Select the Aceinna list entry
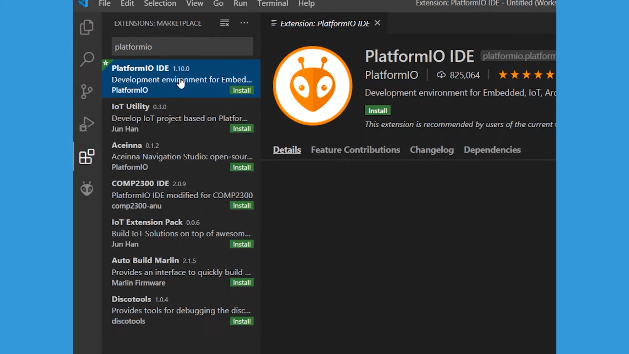Screen dimensions: 629x354 181,156
